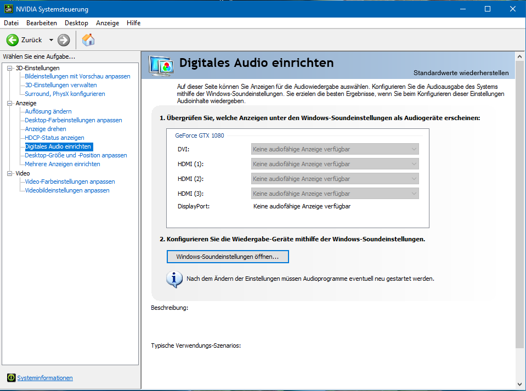Click Standardwerte wiederherstellen link

(461, 73)
